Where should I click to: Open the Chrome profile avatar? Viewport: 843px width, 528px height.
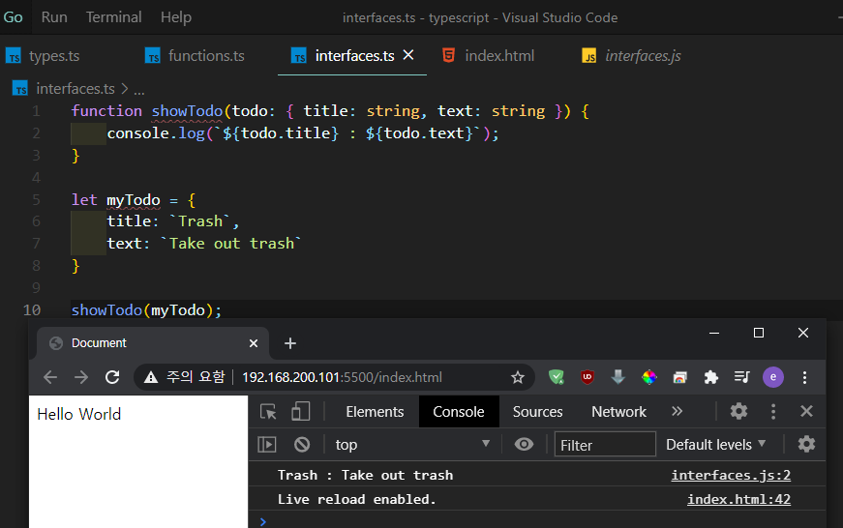click(x=773, y=377)
